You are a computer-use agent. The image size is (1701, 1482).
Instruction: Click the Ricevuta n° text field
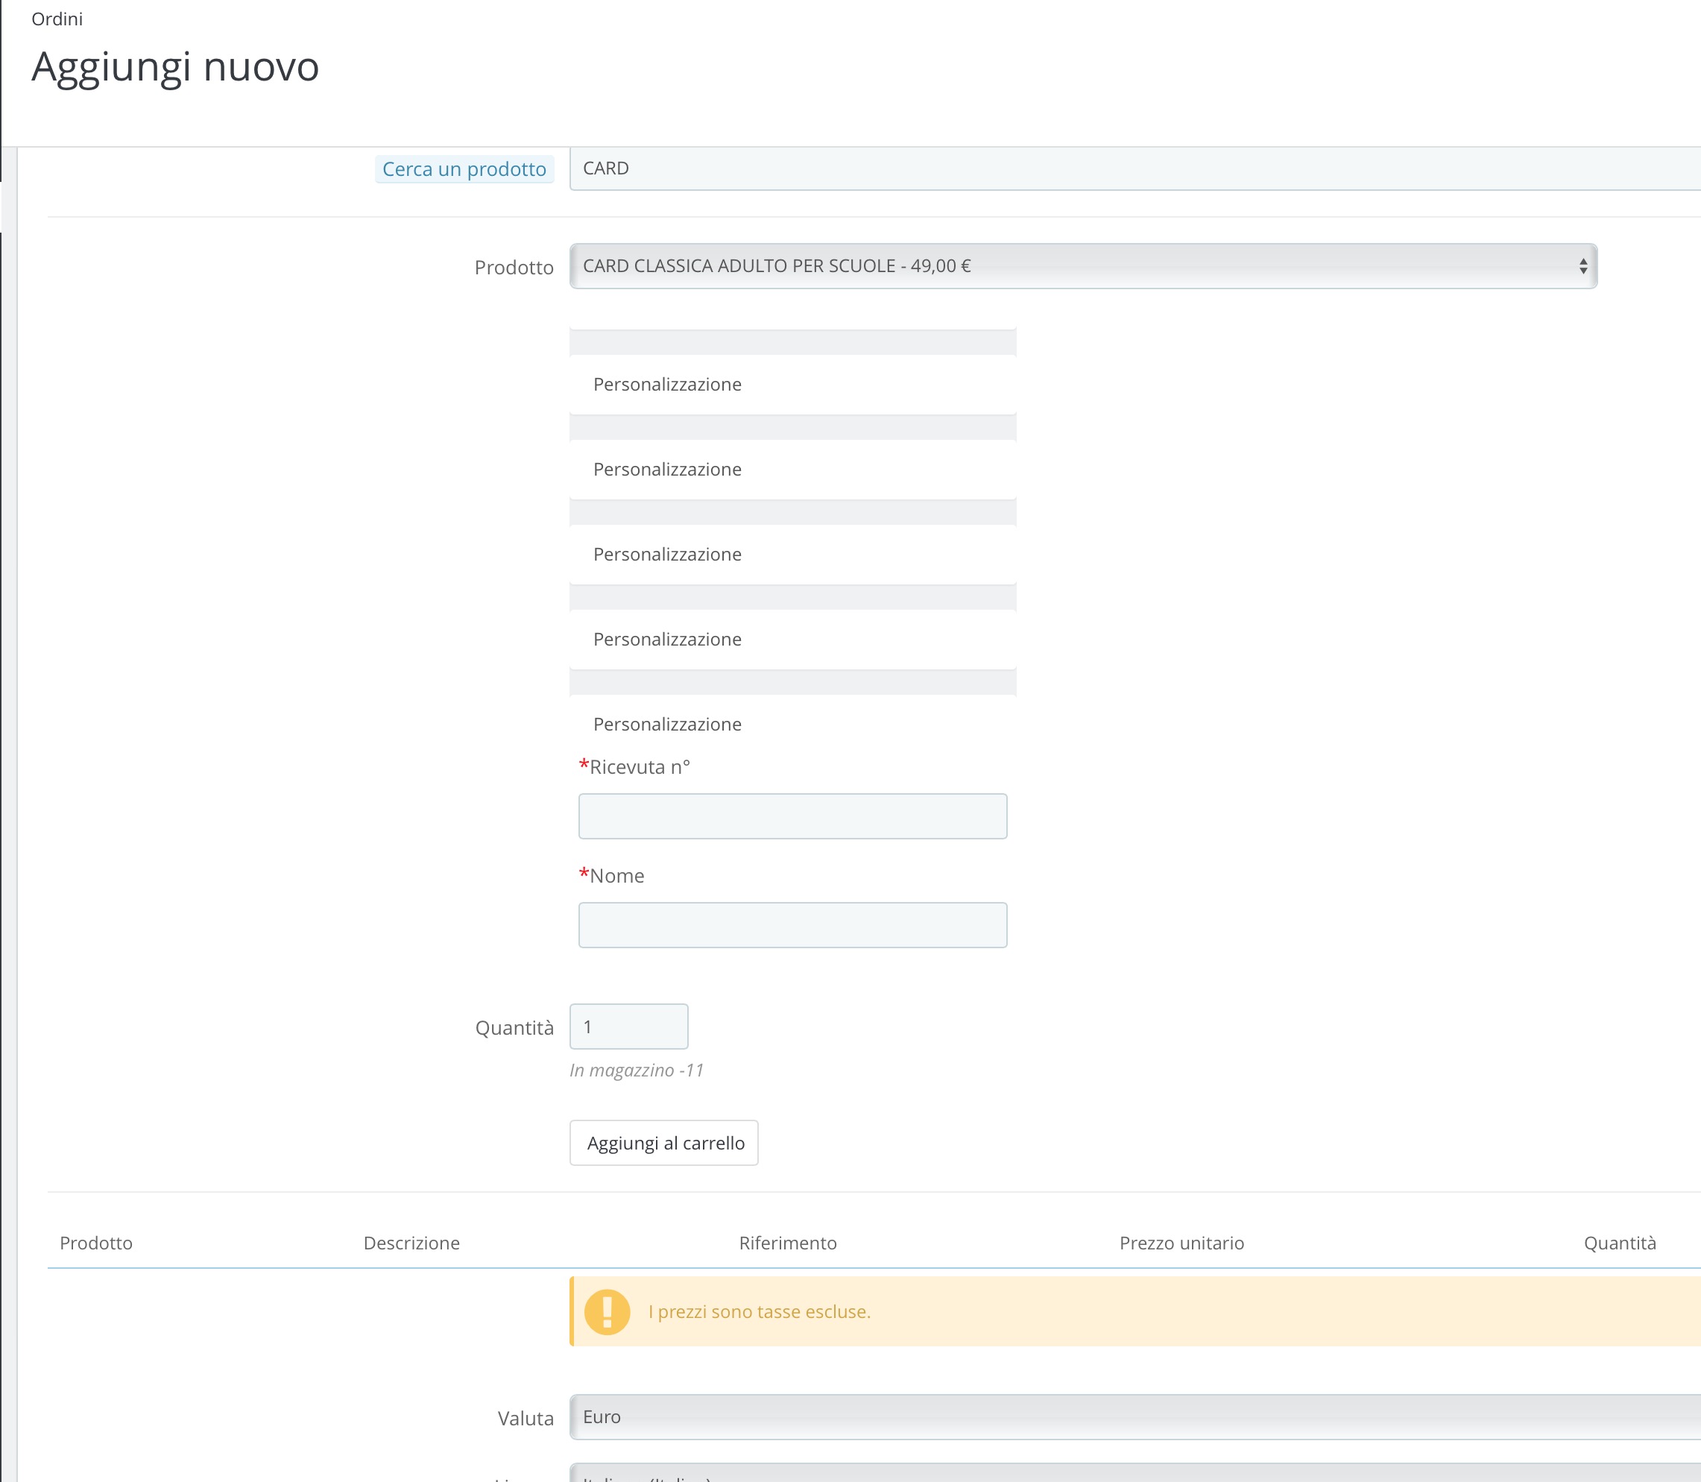[792, 816]
